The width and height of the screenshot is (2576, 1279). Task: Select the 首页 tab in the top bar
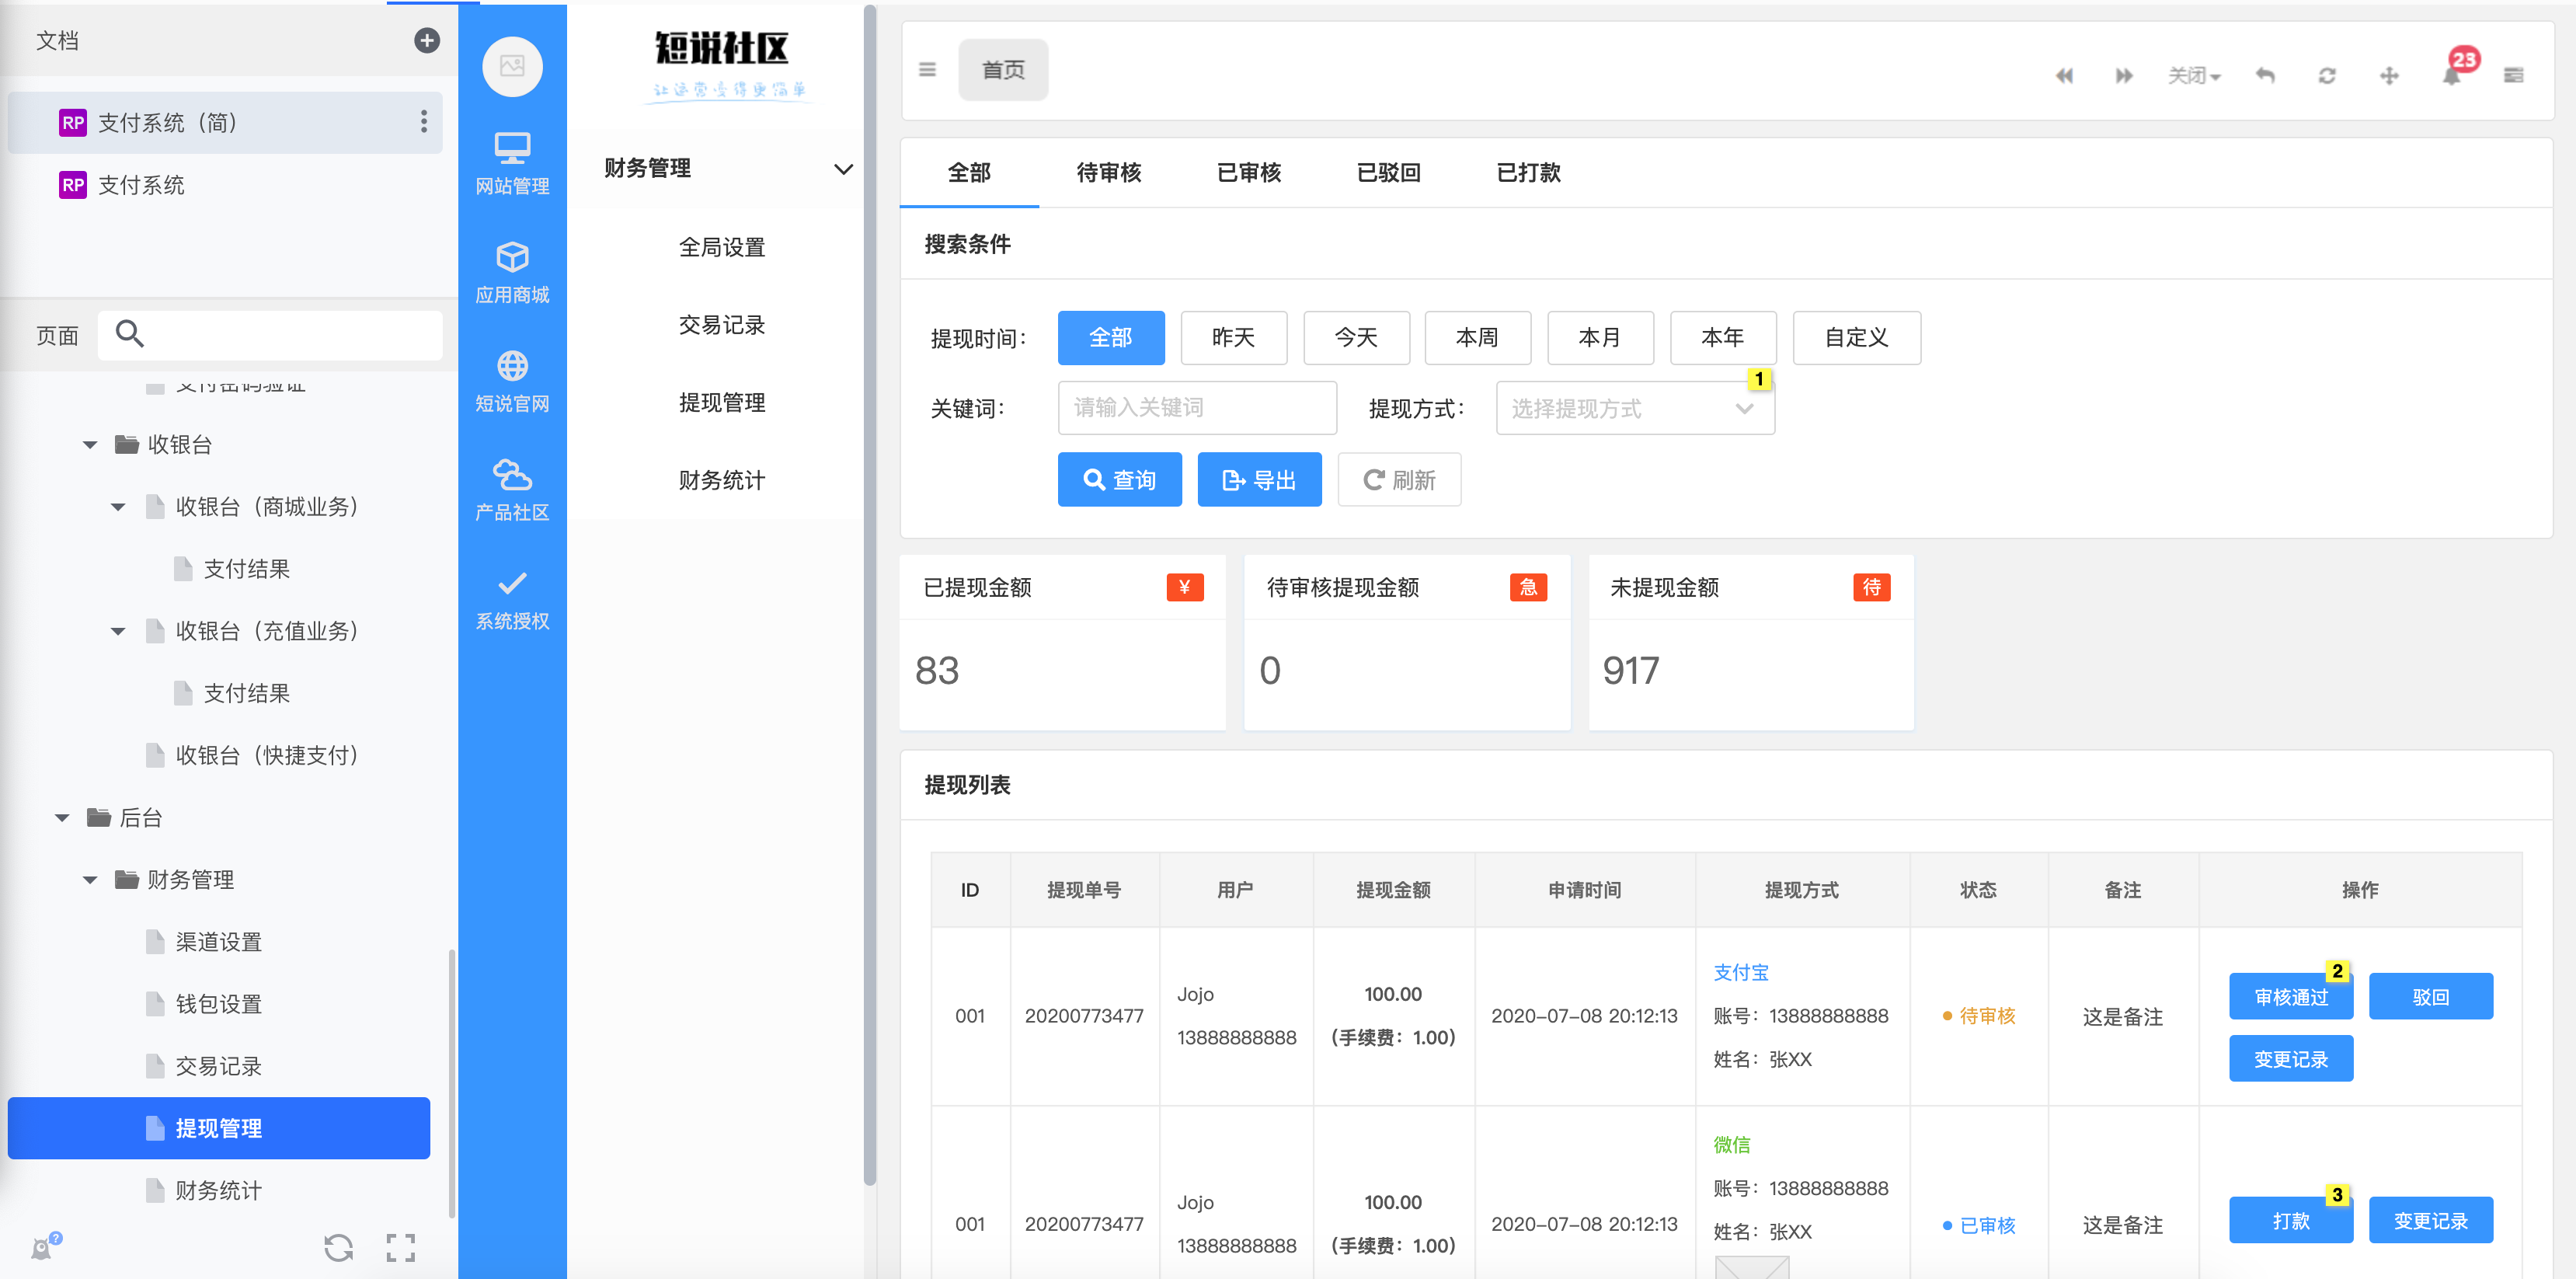click(x=1003, y=69)
